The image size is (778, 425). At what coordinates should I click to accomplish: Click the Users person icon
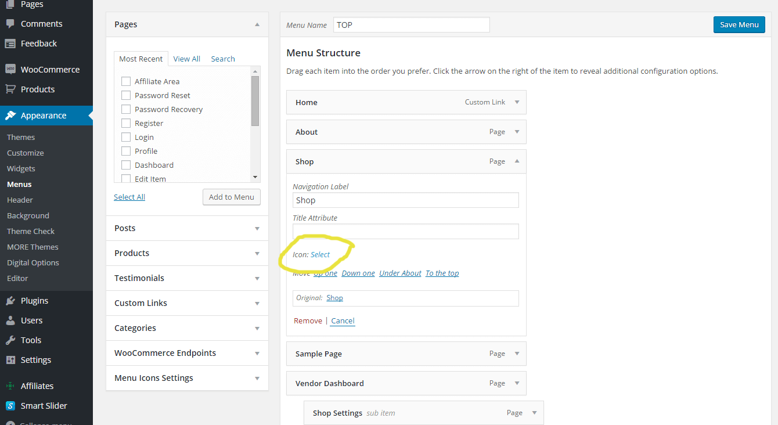[x=10, y=320]
